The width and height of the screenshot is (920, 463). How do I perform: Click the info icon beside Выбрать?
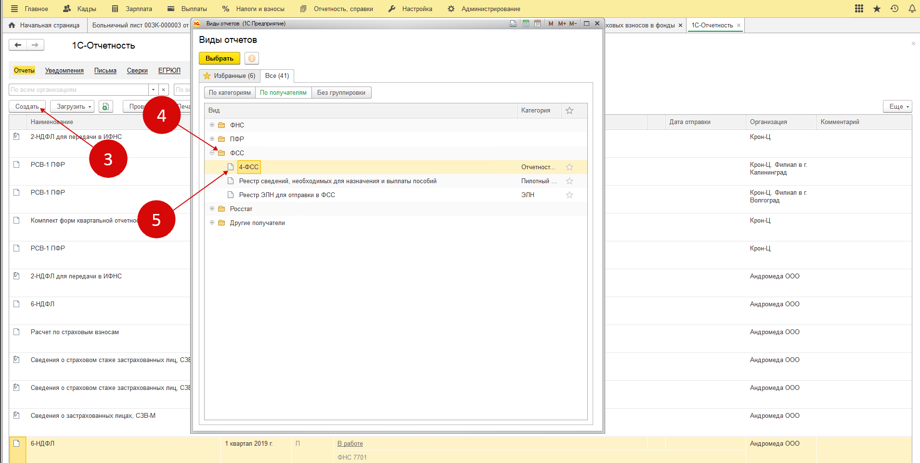coord(251,58)
